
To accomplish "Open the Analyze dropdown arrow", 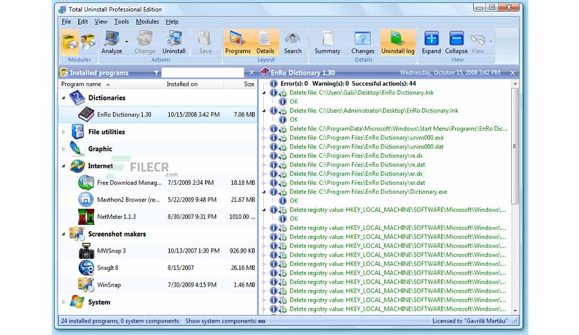I will coord(127,42).
